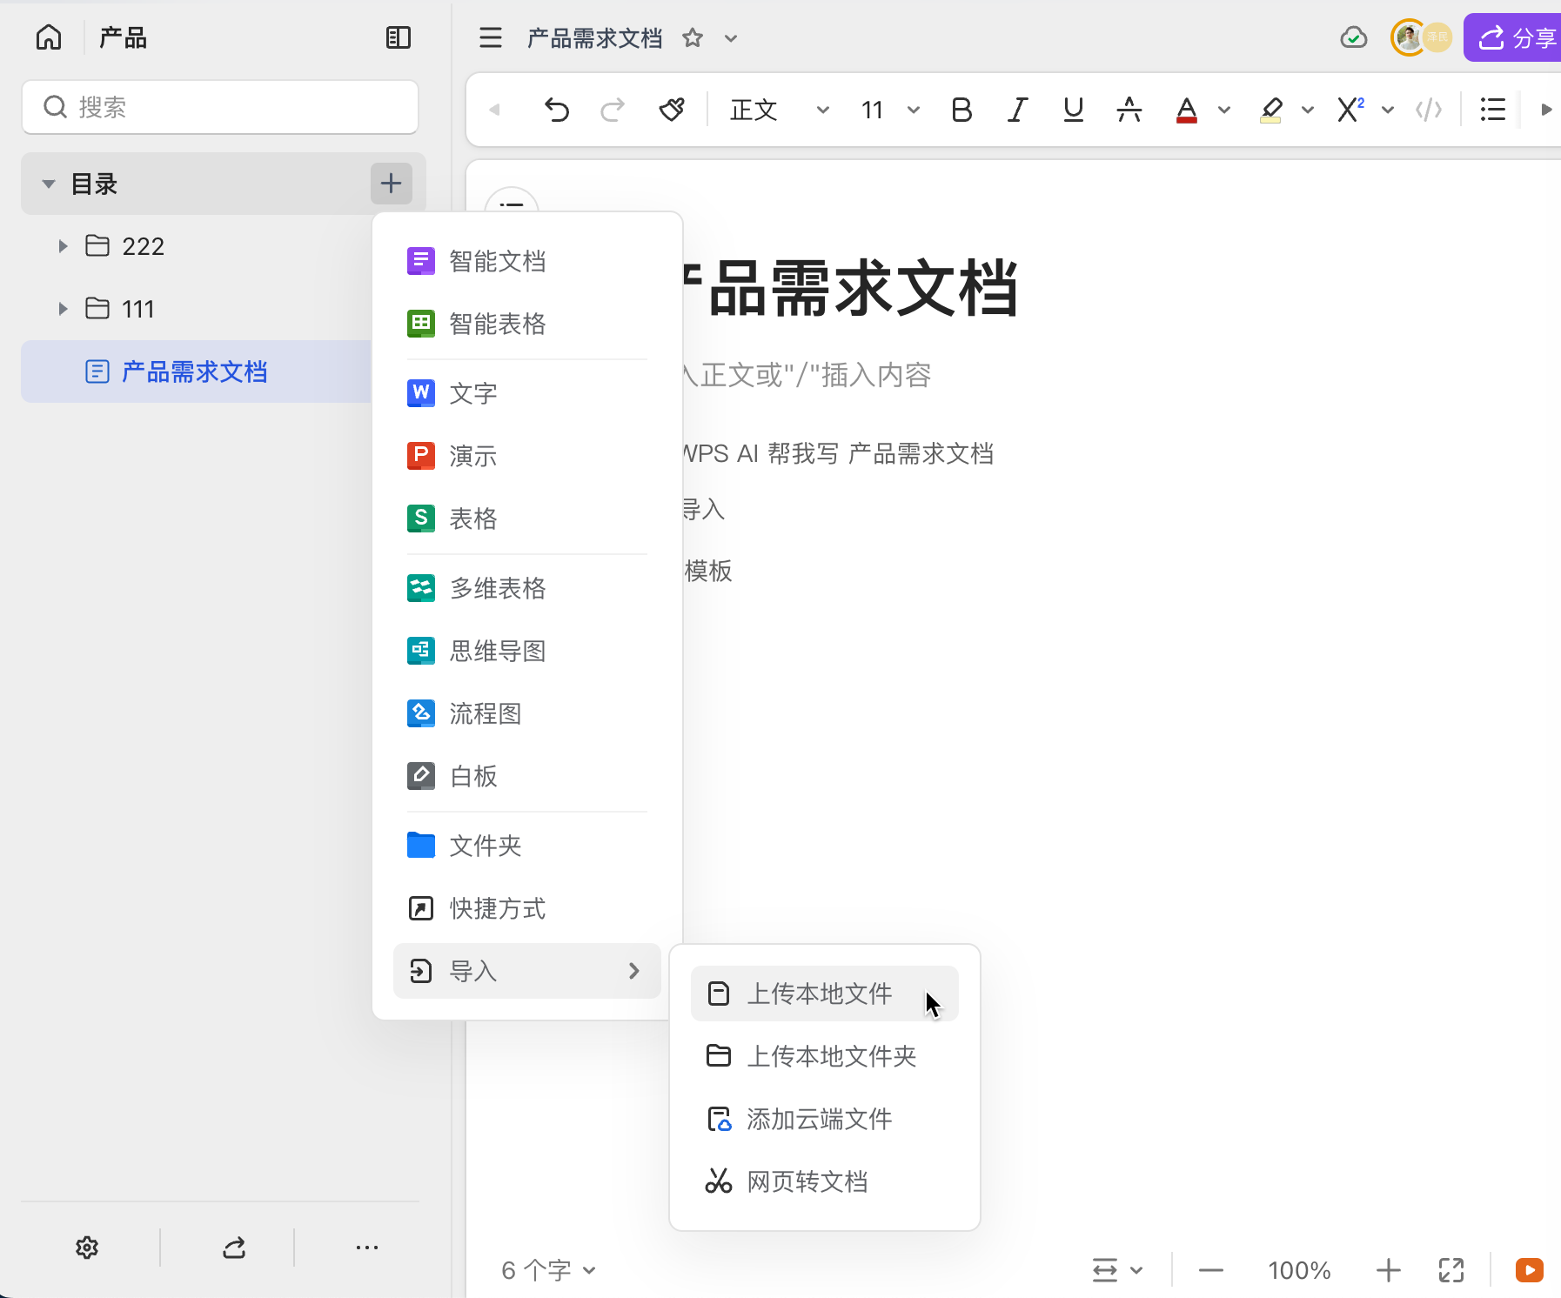Click the zoom out minus icon
The width and height of the screenshot is (1561, 1298).
click(1211, 1270)
